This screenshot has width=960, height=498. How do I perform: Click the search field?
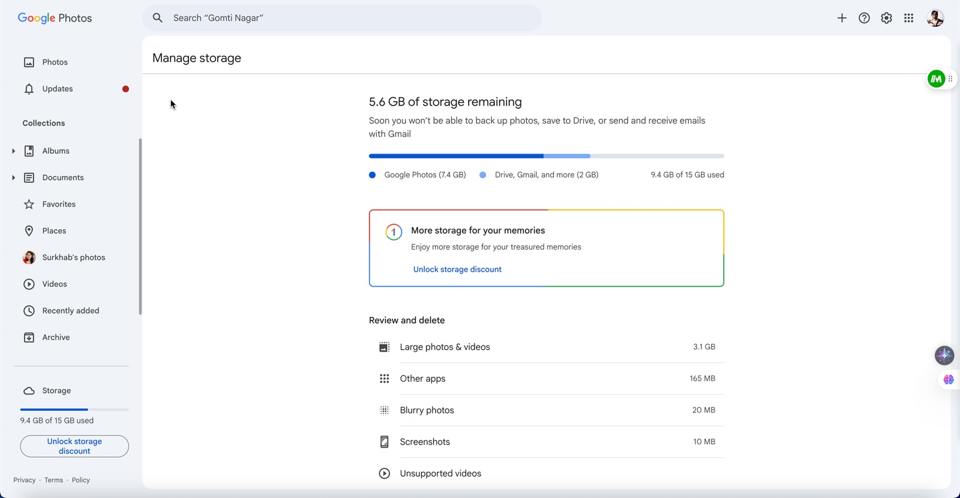pos(342,18)
